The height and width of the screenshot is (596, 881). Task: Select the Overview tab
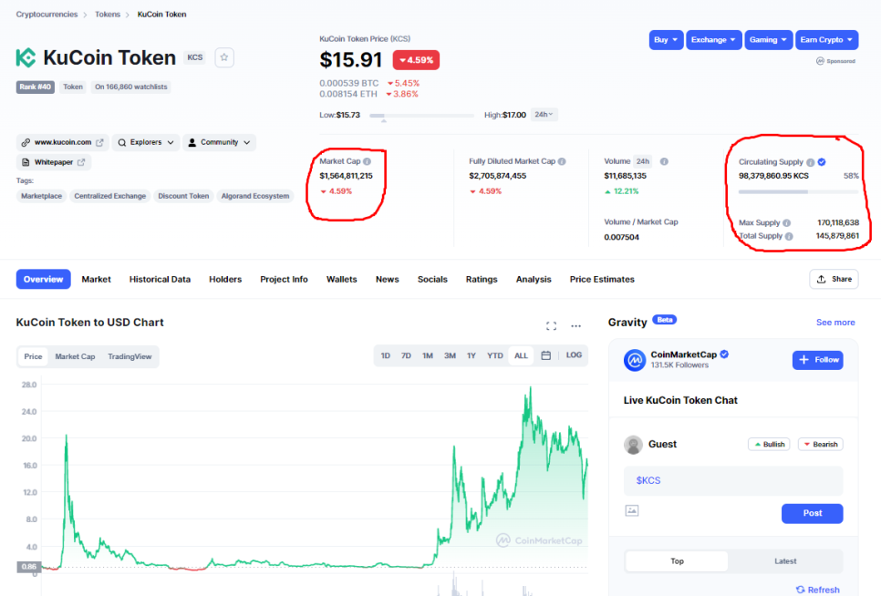(43, 279)
